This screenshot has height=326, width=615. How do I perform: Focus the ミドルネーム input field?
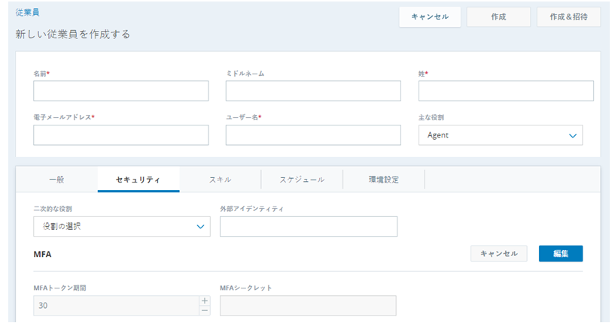(x=313, y=91)
